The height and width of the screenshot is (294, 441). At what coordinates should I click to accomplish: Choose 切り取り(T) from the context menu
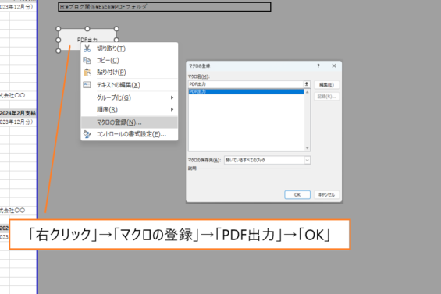130,48
